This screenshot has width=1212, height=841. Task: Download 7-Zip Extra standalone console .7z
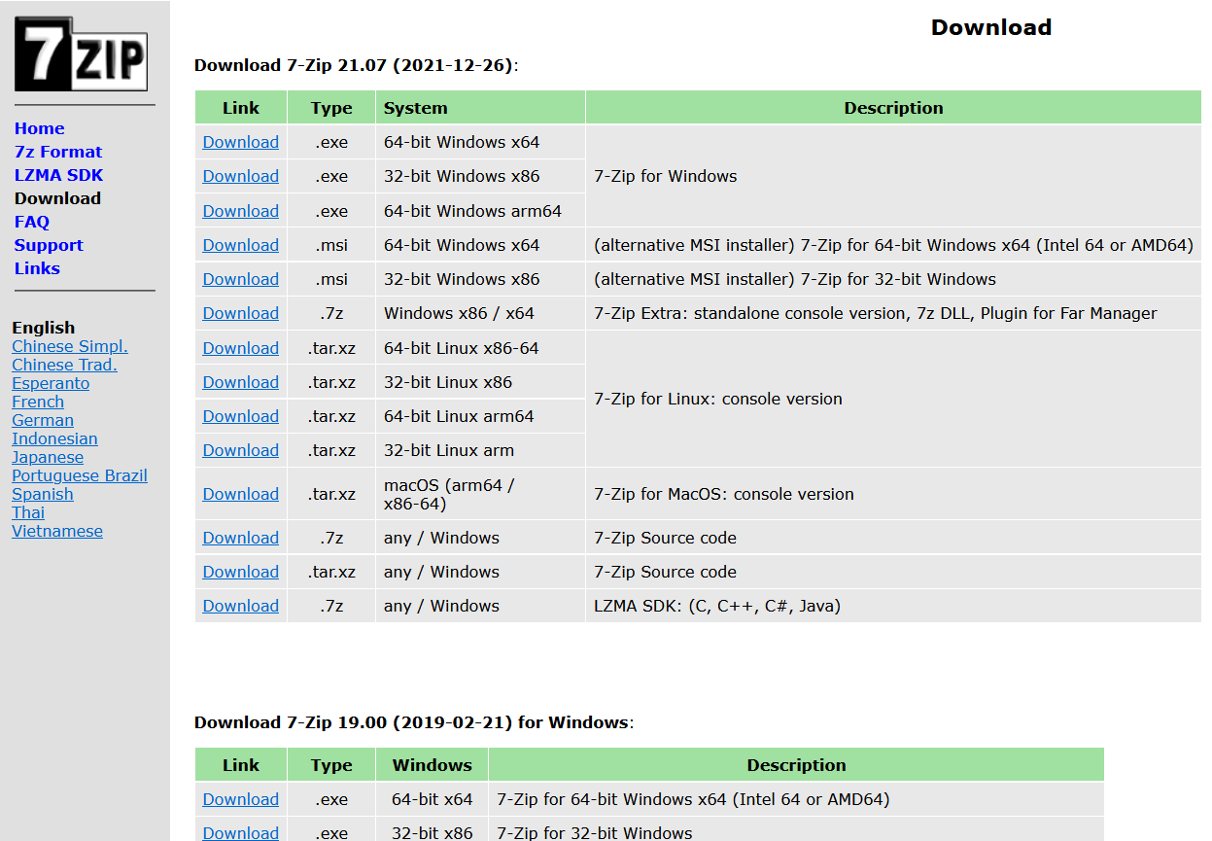[240, 313]
